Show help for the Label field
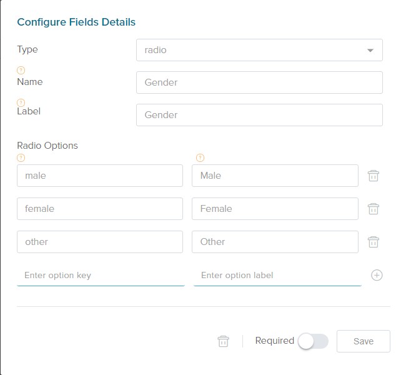The image size is (396, 375). click(21, 102)
